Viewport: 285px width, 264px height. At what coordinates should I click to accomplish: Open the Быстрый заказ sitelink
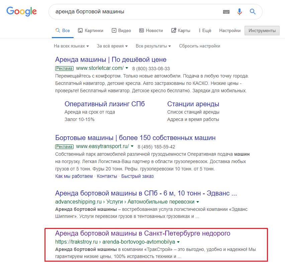pos(137,176)
